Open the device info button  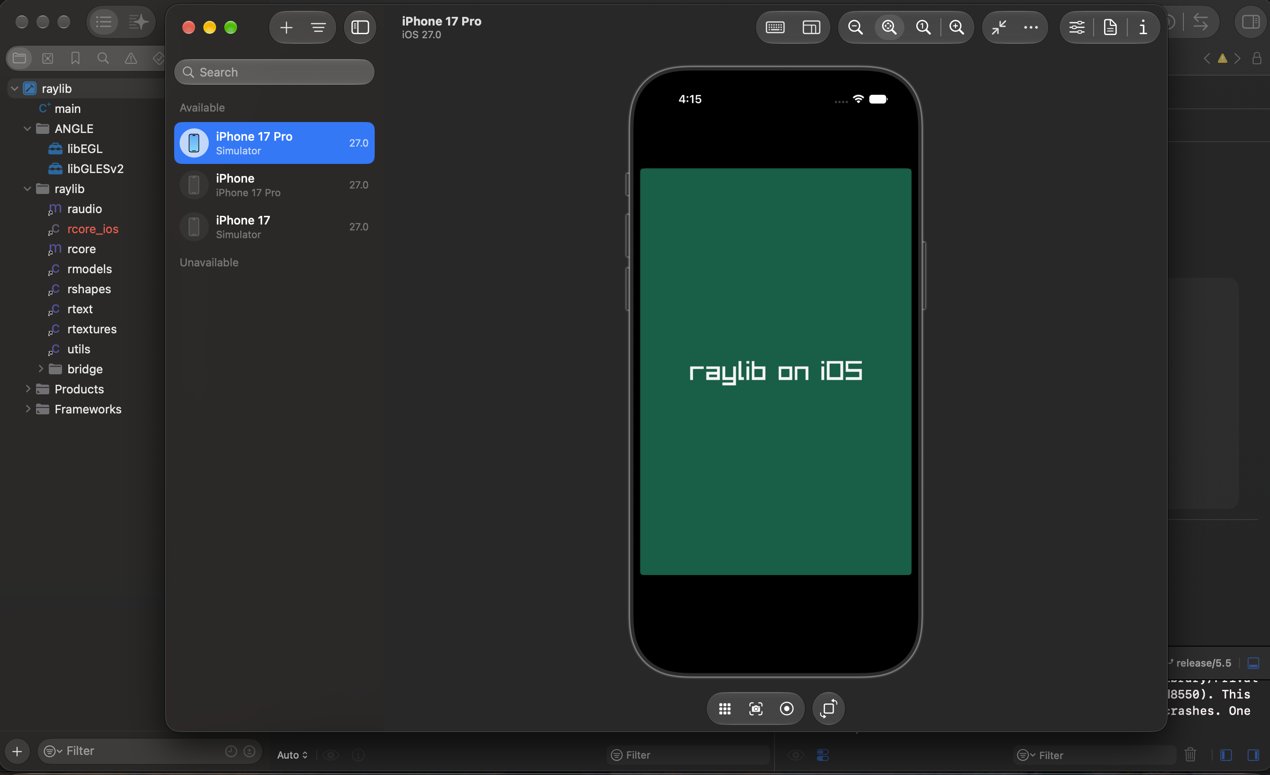pyautogui.click(x=1143, y=27)
